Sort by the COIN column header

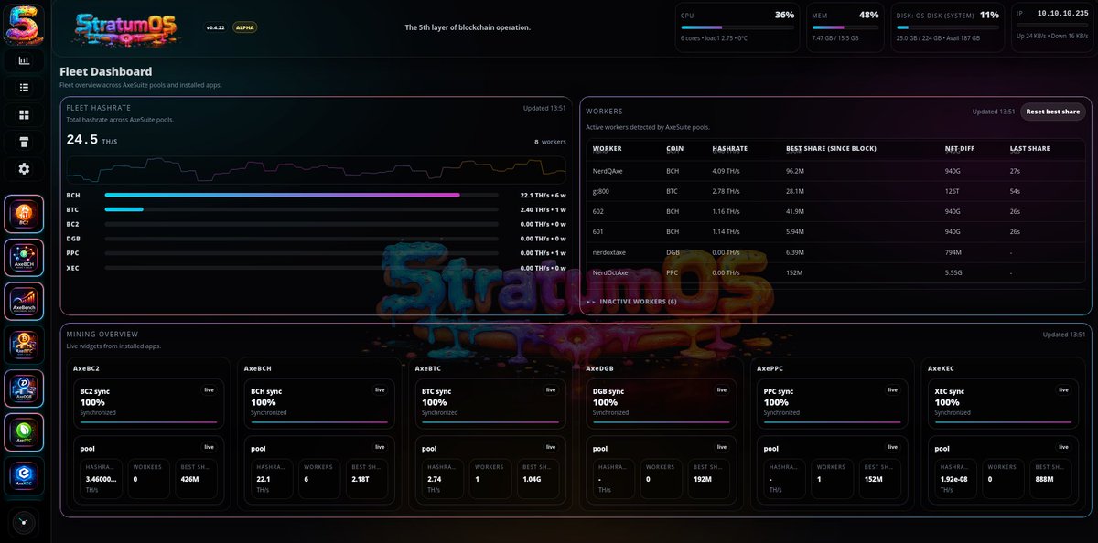[673, 148]
